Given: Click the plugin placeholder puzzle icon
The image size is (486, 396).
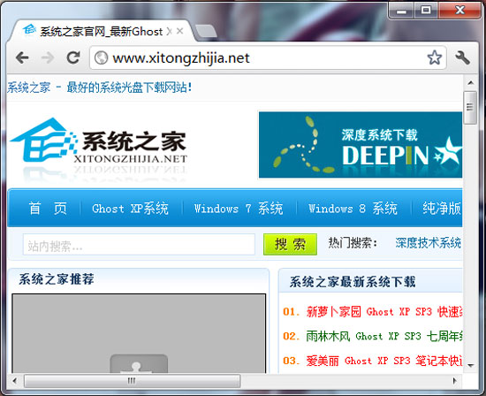Looking at the screenshot, I should [139, 364].
